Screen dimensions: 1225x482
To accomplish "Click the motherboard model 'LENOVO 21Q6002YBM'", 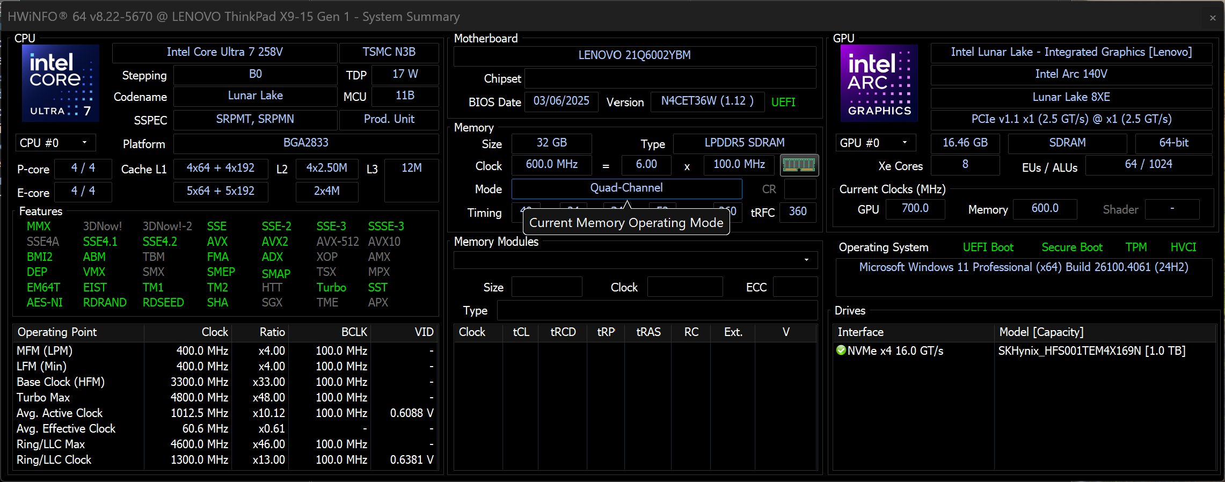I will (x=635, y=55).
